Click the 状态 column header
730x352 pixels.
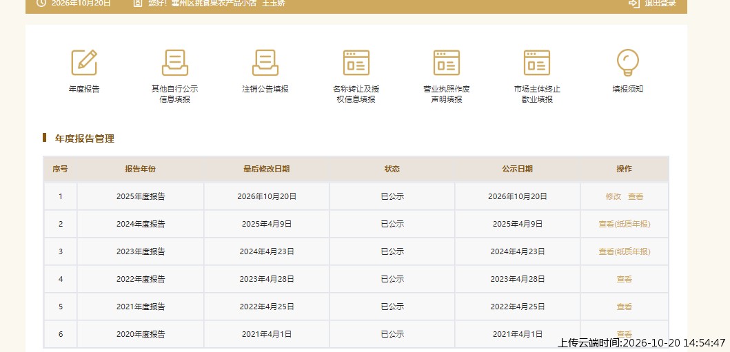coord(392,169)
